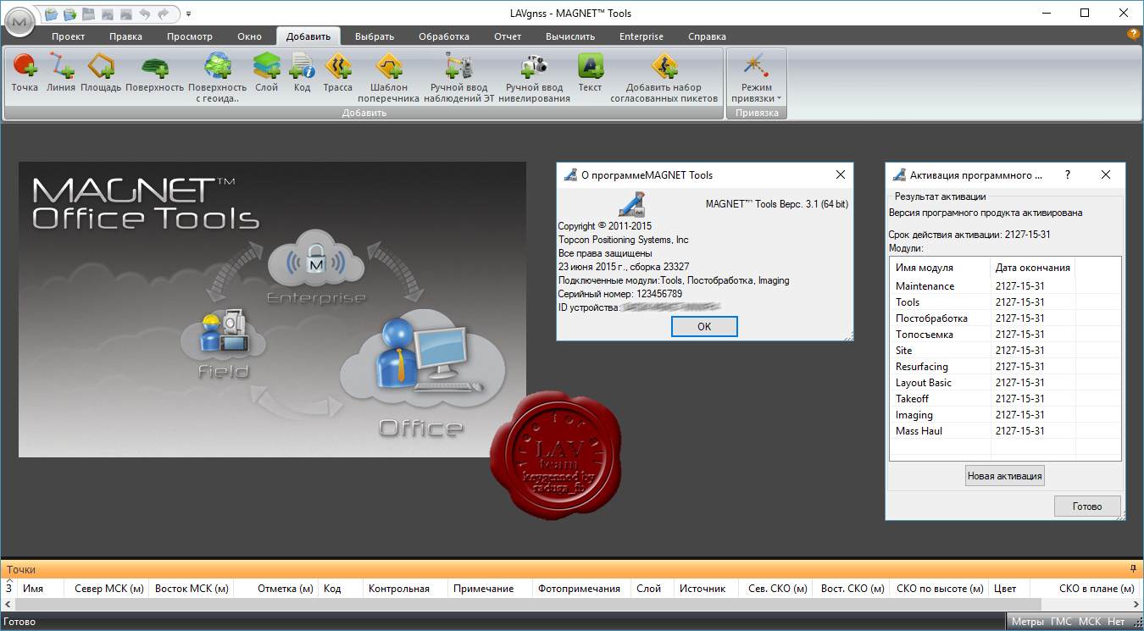Confirm the About dialog with OK
This screenshot has width=1144, height=631.
coord(704,326)
